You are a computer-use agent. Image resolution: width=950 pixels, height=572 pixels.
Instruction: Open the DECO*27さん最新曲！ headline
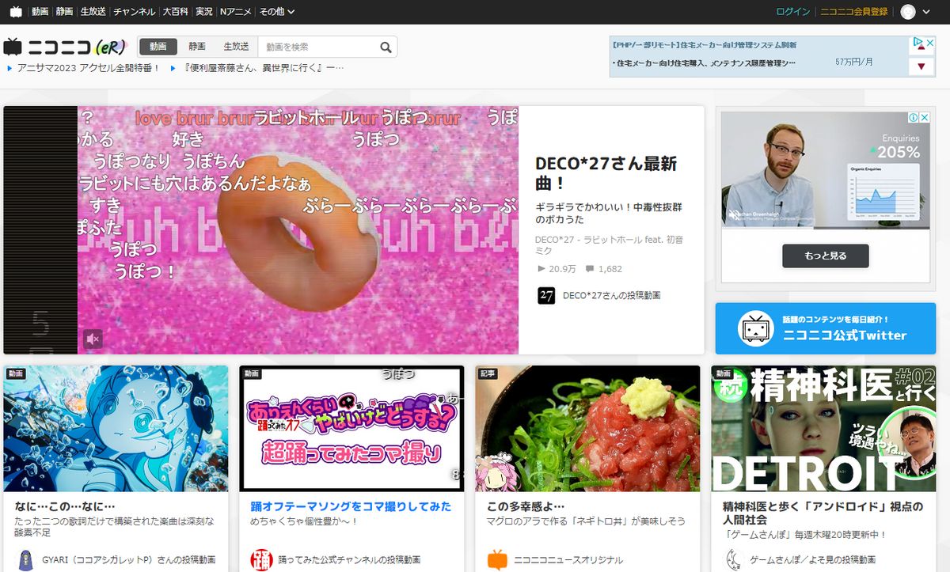(606, 173)
